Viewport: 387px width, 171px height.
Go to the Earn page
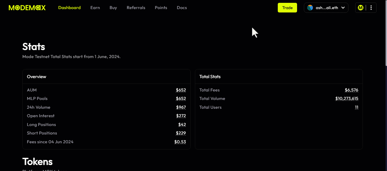click(95, 8)
